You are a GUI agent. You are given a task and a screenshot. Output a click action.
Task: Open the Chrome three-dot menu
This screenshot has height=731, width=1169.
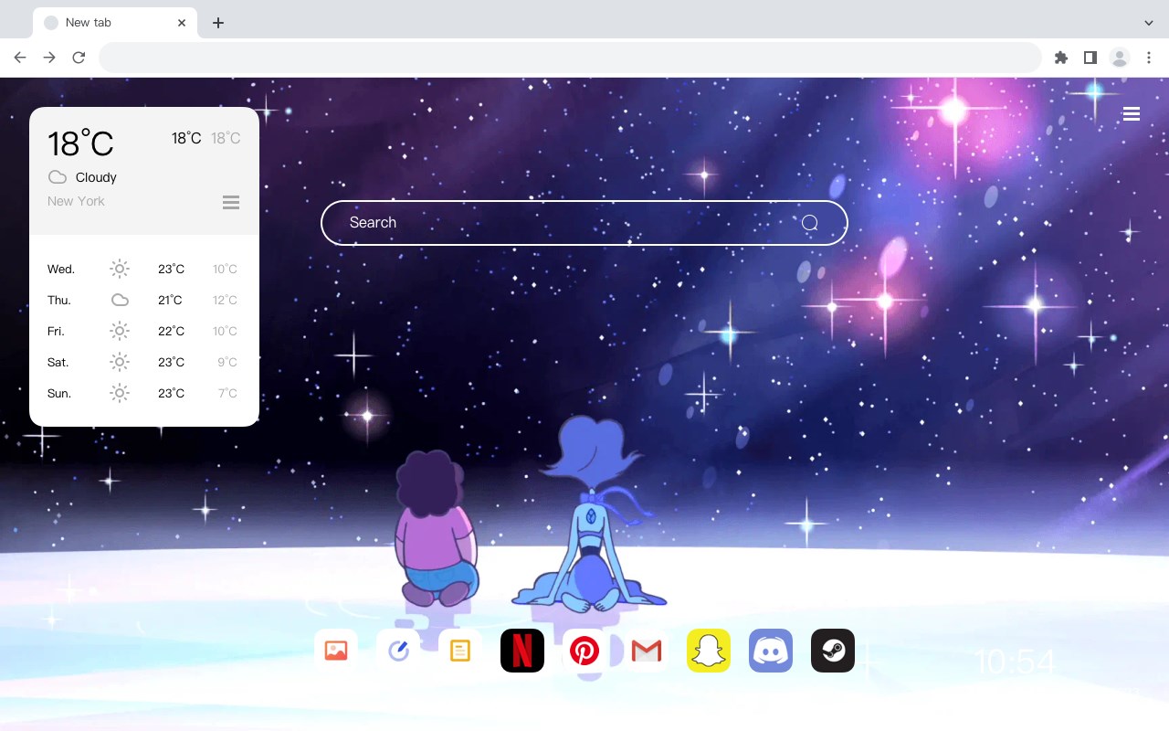pyautogui.click(x=1149, y=58)
